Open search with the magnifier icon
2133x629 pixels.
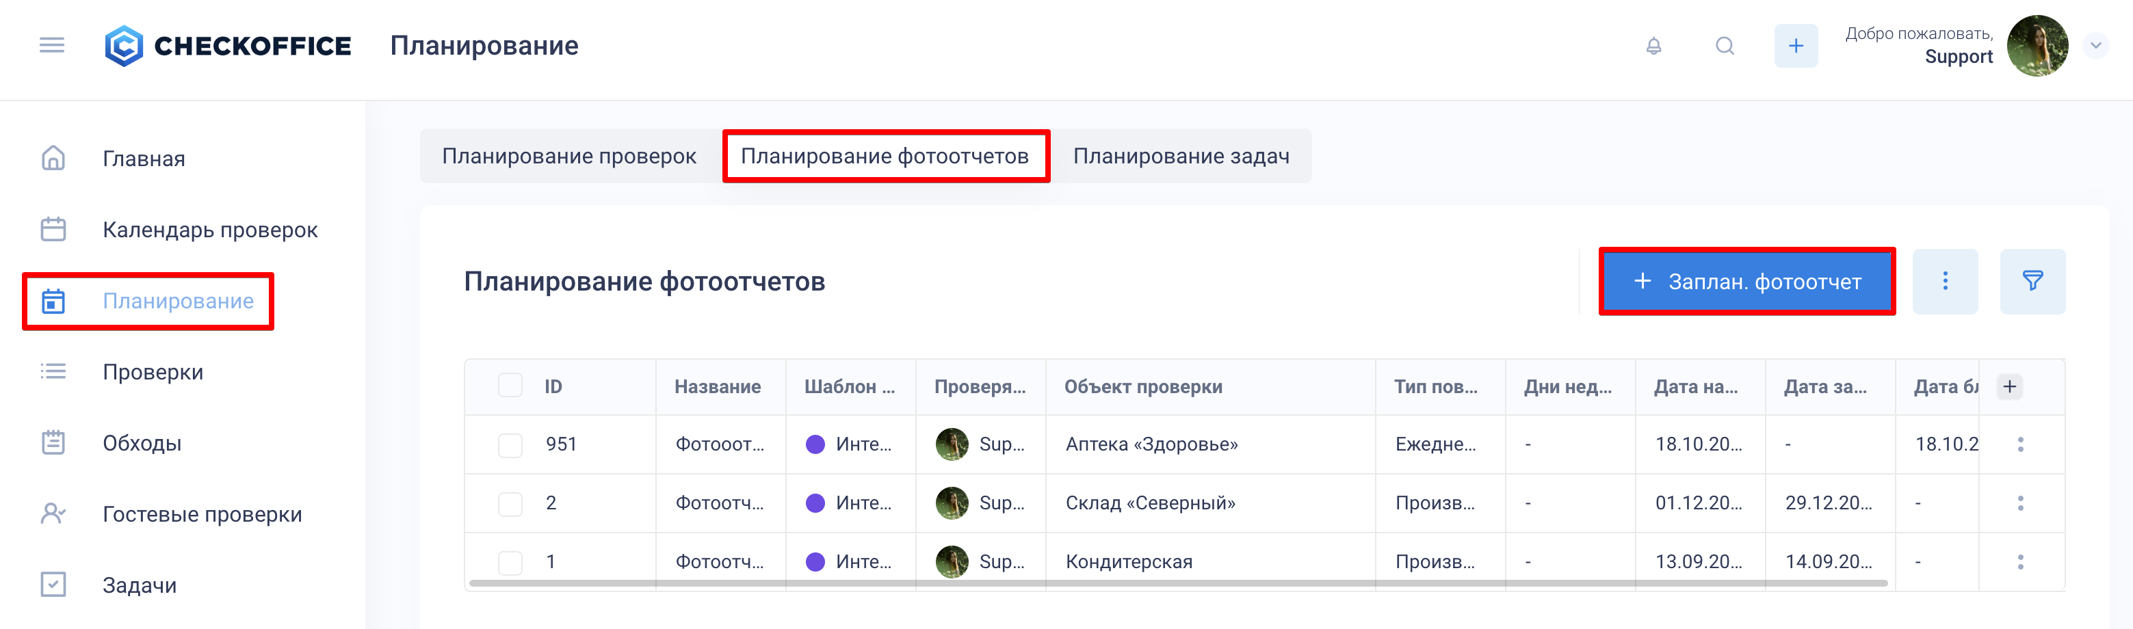[1724, 46]
